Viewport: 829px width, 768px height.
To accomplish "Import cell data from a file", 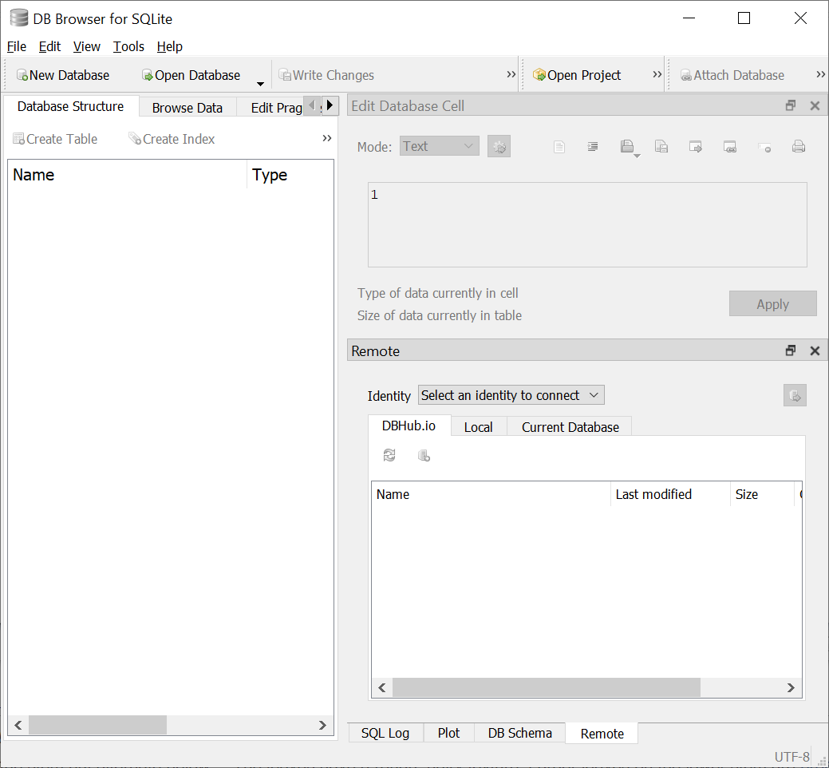I will [x=628, y=146].
